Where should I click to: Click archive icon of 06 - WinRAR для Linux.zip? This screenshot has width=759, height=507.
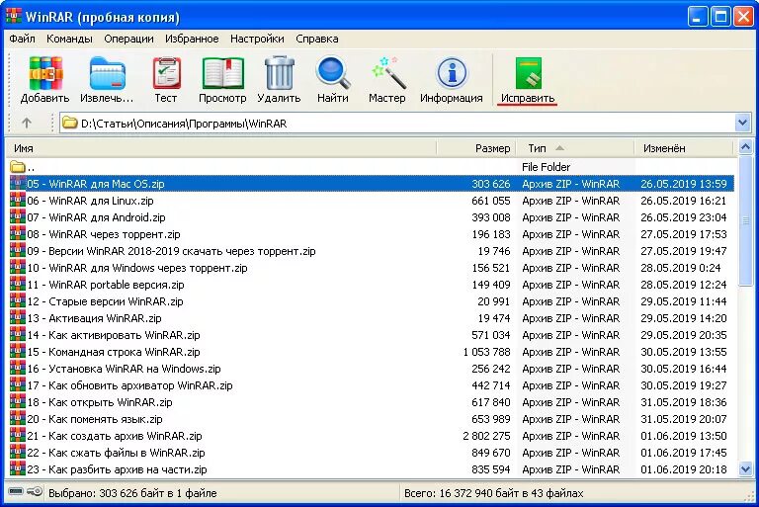click(x=18, y=200)
